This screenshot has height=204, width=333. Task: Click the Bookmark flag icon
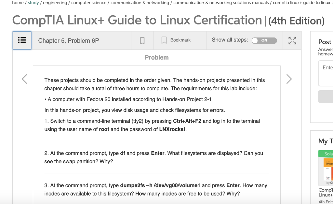click(x=164, y=40)
